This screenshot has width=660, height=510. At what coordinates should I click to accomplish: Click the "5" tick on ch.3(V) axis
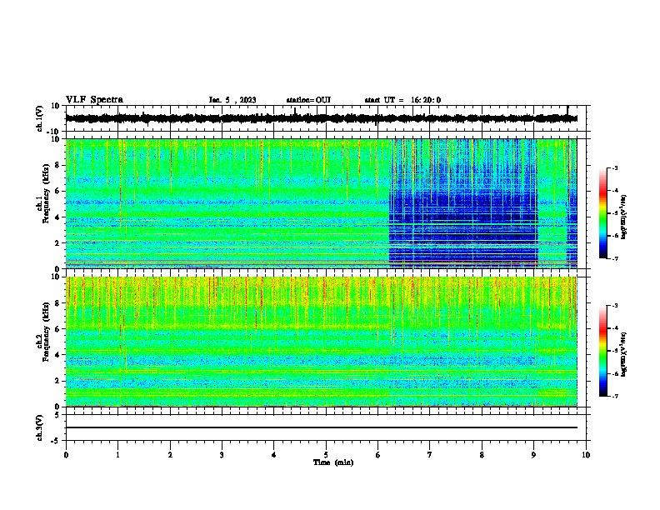click(57, 415)
